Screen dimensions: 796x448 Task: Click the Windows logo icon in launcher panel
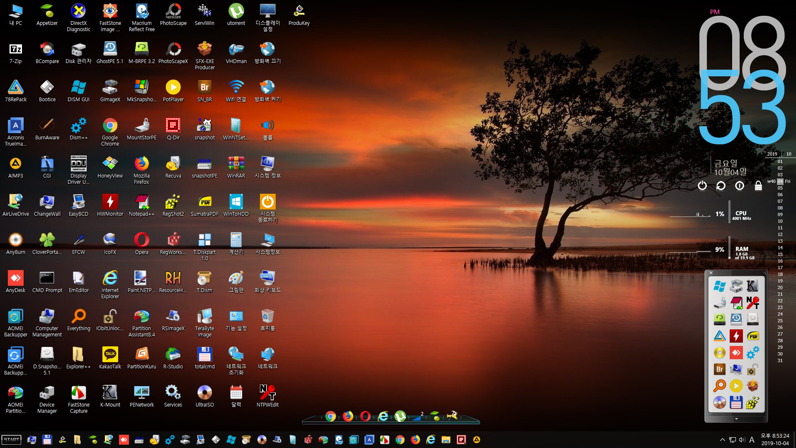pos(720,286)
